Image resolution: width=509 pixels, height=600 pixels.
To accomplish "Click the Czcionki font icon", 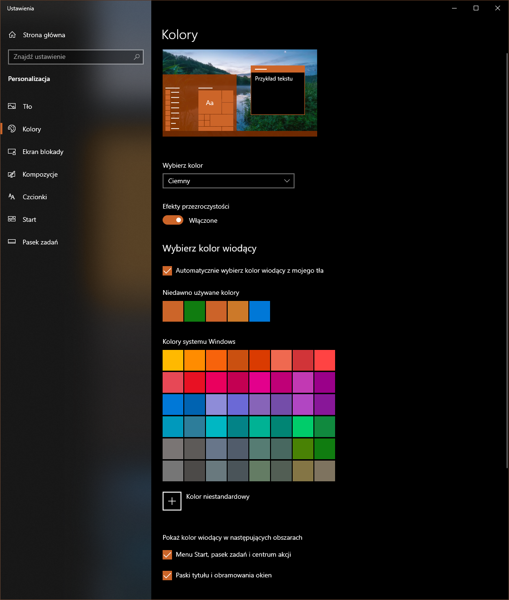I will (12, 197).
